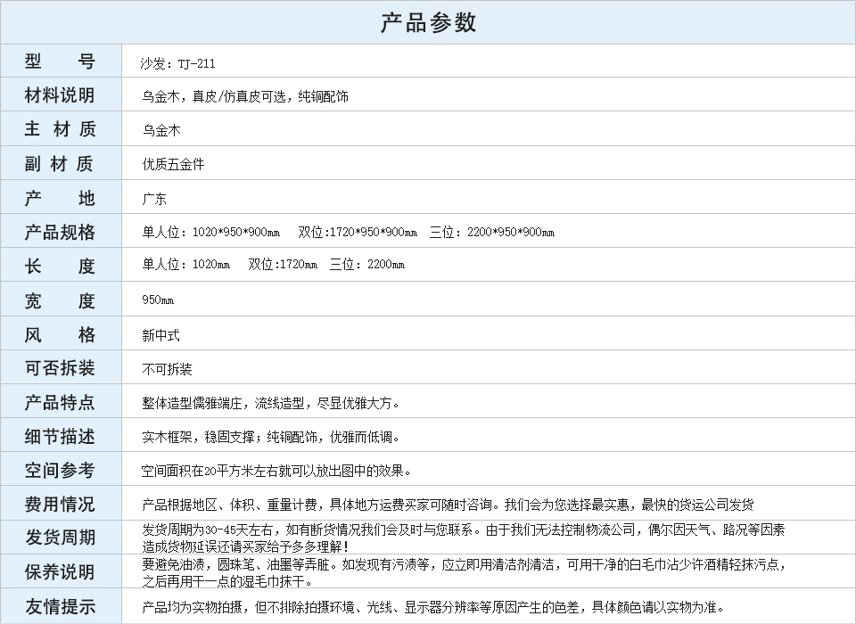Click the 产品参数 table header title

[x=428, y=22]
